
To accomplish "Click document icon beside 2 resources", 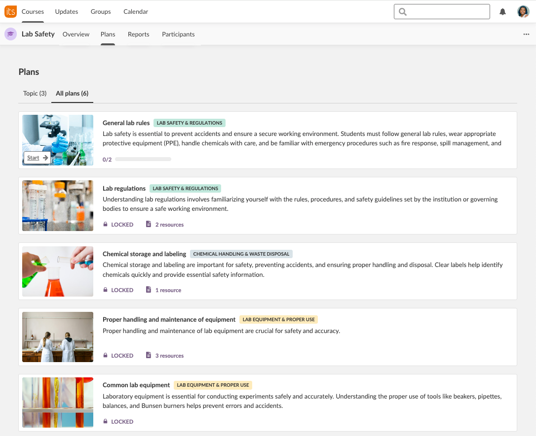I will 148,225.
